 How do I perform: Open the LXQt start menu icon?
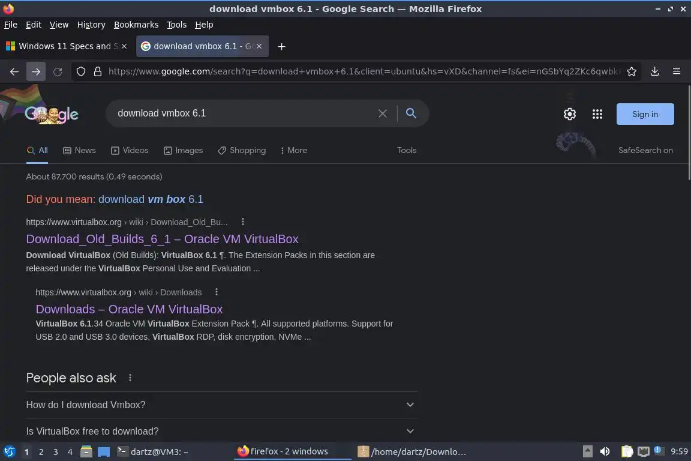9,451
